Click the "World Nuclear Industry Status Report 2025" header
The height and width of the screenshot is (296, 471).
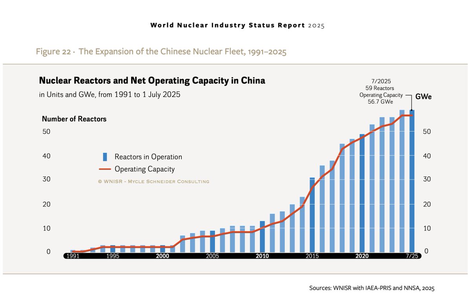[x=237, y=25]
